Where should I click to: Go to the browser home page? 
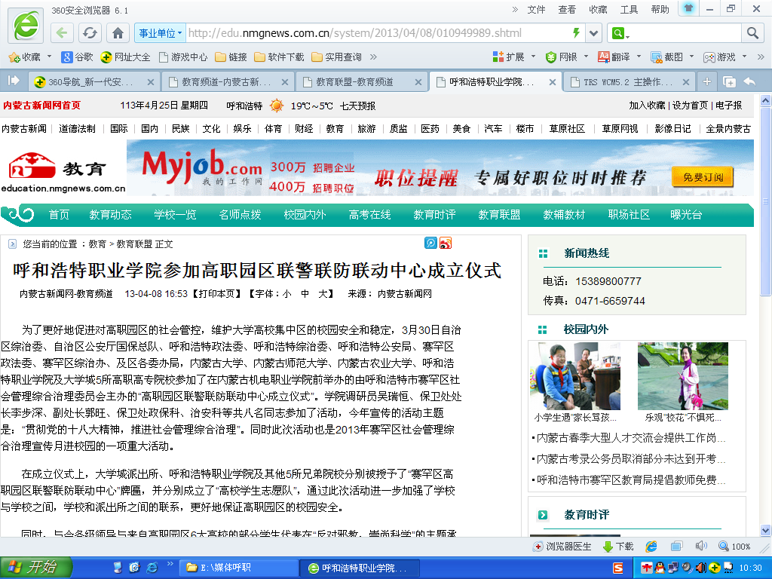(x=118, y=33)
